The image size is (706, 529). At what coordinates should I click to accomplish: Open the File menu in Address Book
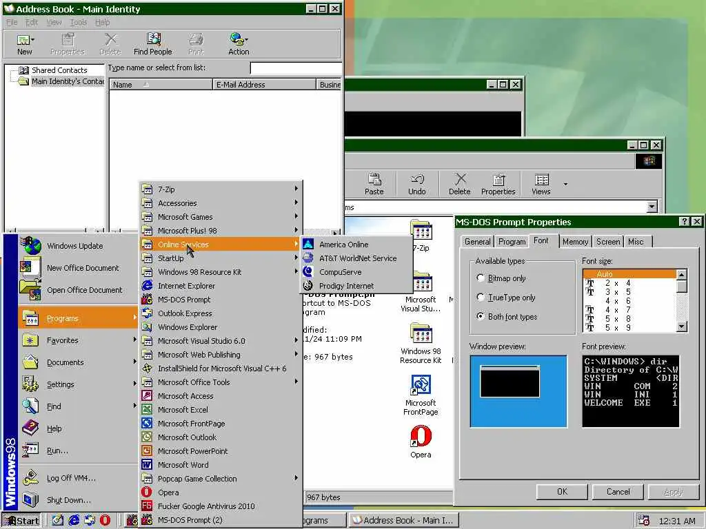click(11, 22)
